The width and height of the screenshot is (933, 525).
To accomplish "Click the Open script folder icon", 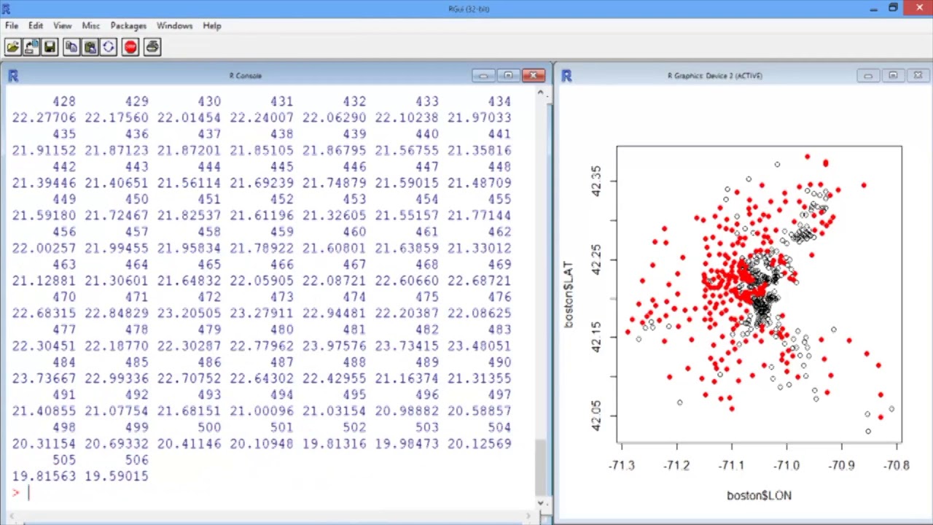I will [12, 47].
